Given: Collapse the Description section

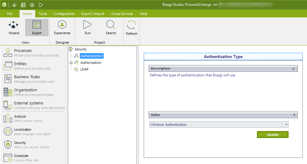Looking at the screenshot, I should [x=293, y=69].
